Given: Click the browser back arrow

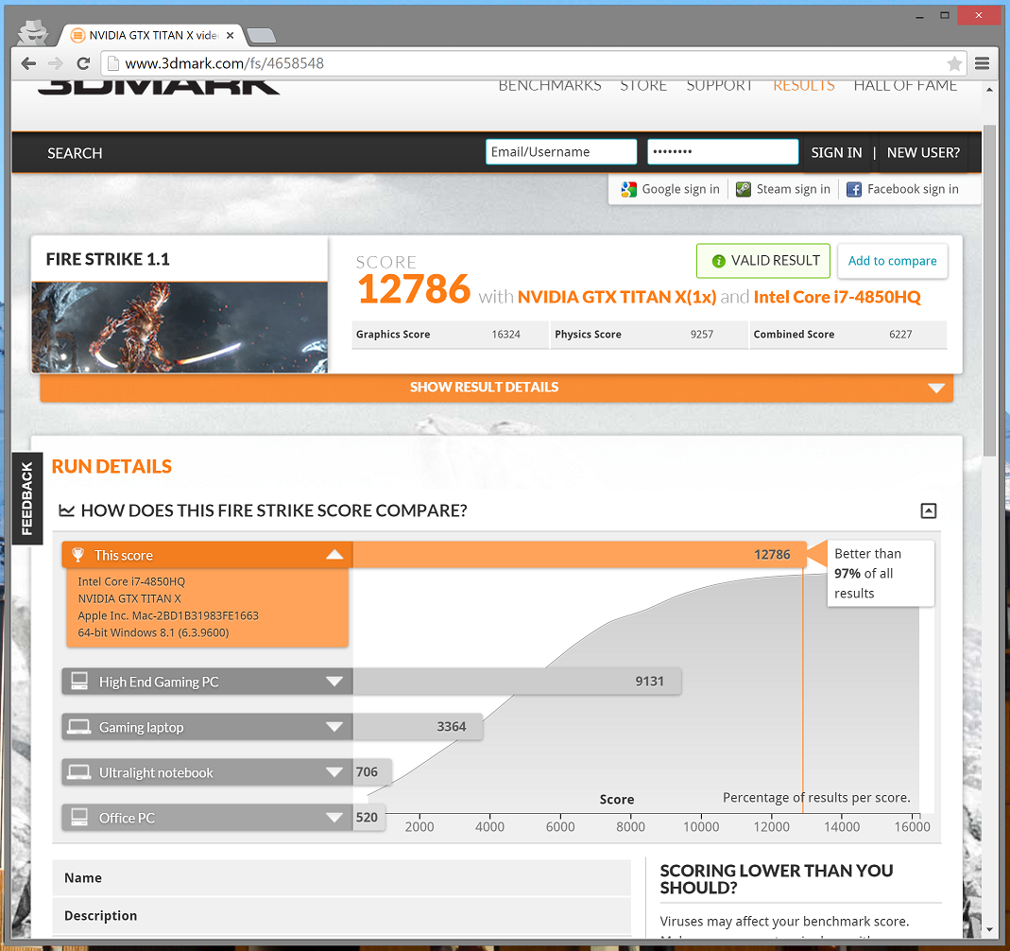Looking at the screenshot, I should 28,63.
